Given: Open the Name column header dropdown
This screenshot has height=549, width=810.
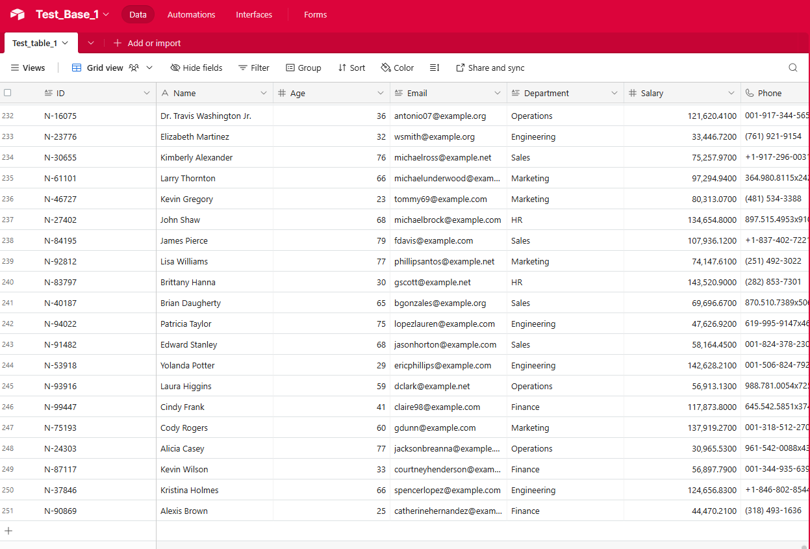Looking at the screenshot, I should (264, 93).
